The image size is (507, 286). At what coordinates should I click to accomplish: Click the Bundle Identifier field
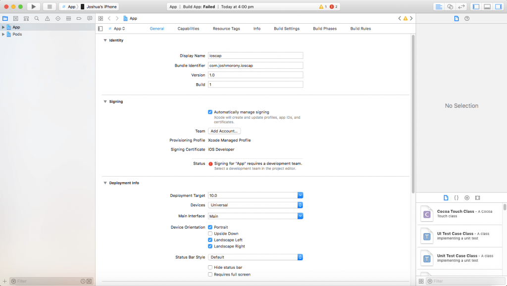click(255, 65)
